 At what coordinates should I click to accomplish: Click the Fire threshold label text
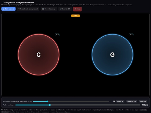[17, 101]
